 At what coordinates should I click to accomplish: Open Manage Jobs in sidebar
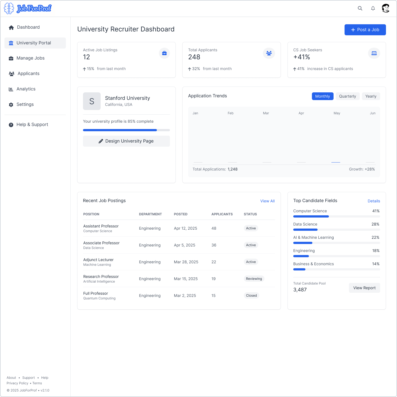point(30,58)
